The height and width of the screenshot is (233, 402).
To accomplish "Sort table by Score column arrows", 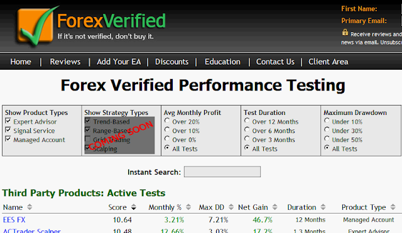I will [x=134, y=207].
